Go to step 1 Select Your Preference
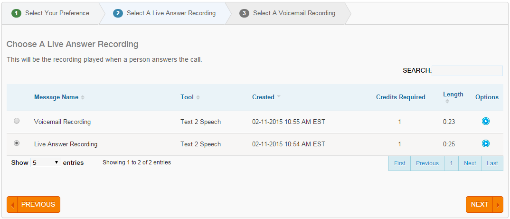The height and width of the screenshot is (219, 510). [x=50, y=13]
